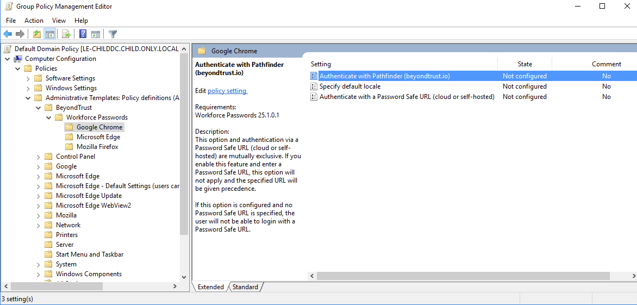Expand the Control Panel node
This screenshot has width=637, height=305.
point(38,157)
